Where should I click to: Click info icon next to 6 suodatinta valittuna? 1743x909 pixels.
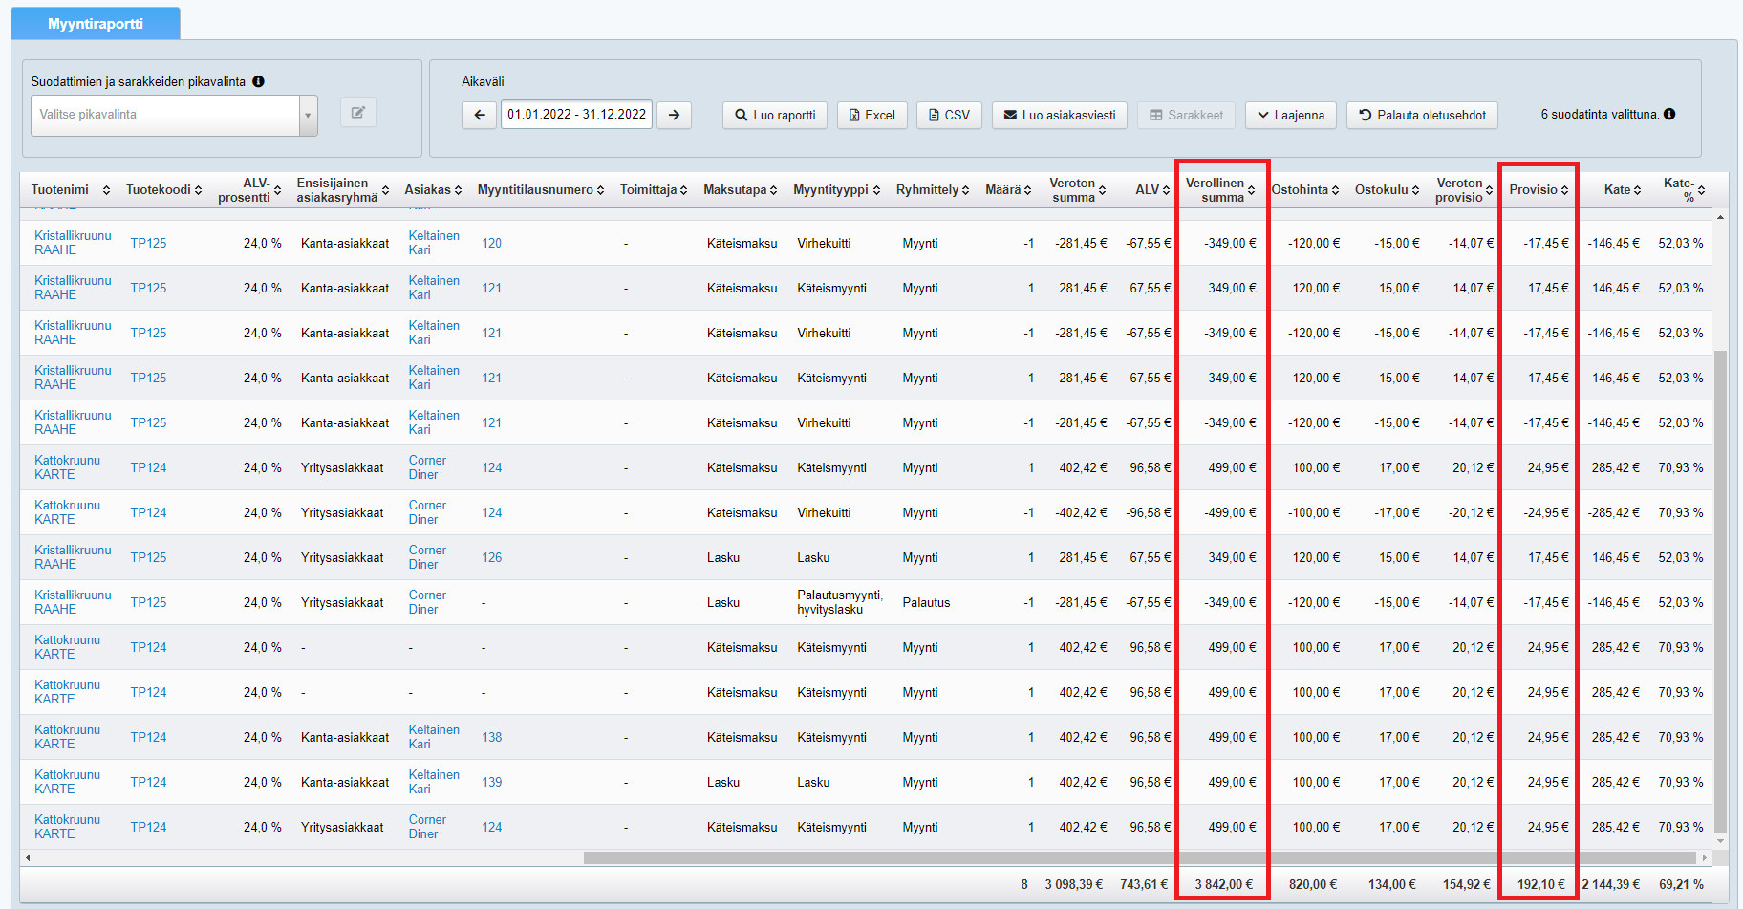(x=1669, y=114)
